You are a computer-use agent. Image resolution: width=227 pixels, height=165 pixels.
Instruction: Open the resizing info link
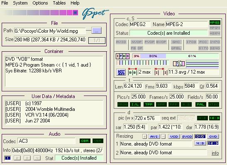point(215,153)
